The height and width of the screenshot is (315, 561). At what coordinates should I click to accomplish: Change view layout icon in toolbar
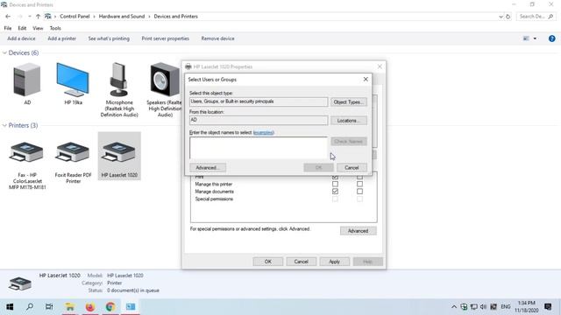[526, 38]
